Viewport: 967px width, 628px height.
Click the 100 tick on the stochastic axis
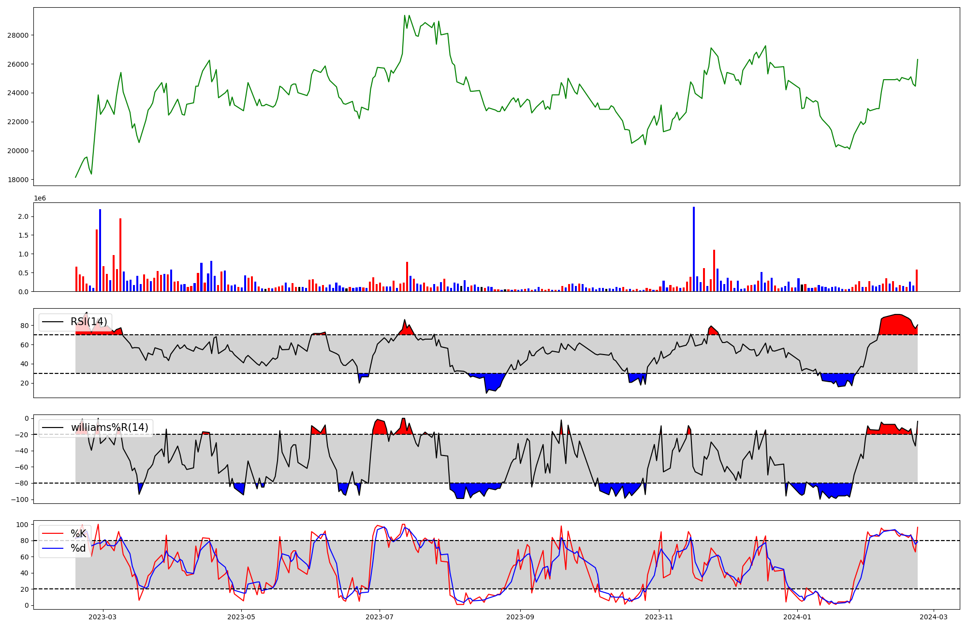[x=22, y=525]
